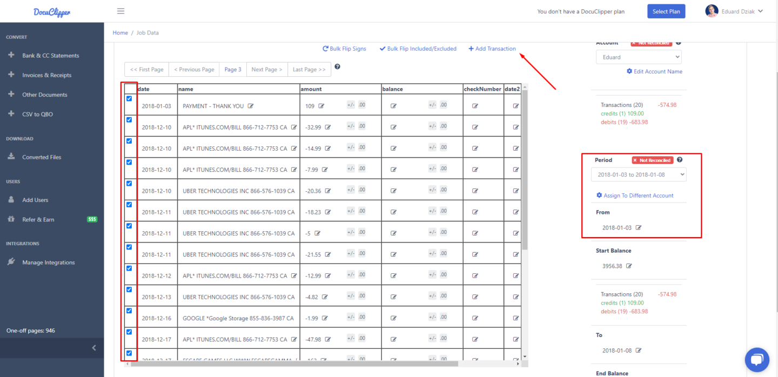Screen dimensions: 778x377
Task: Edit the PAYMENT - THANK YOU name
Action: click(x=251, y=106)
